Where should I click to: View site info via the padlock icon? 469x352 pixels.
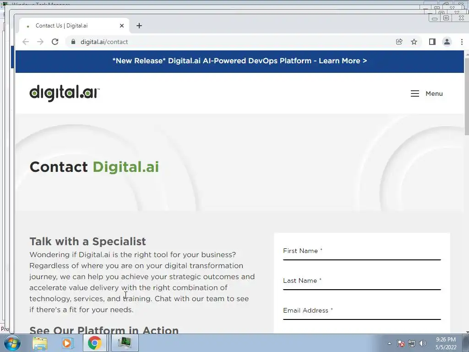(73, 42)
